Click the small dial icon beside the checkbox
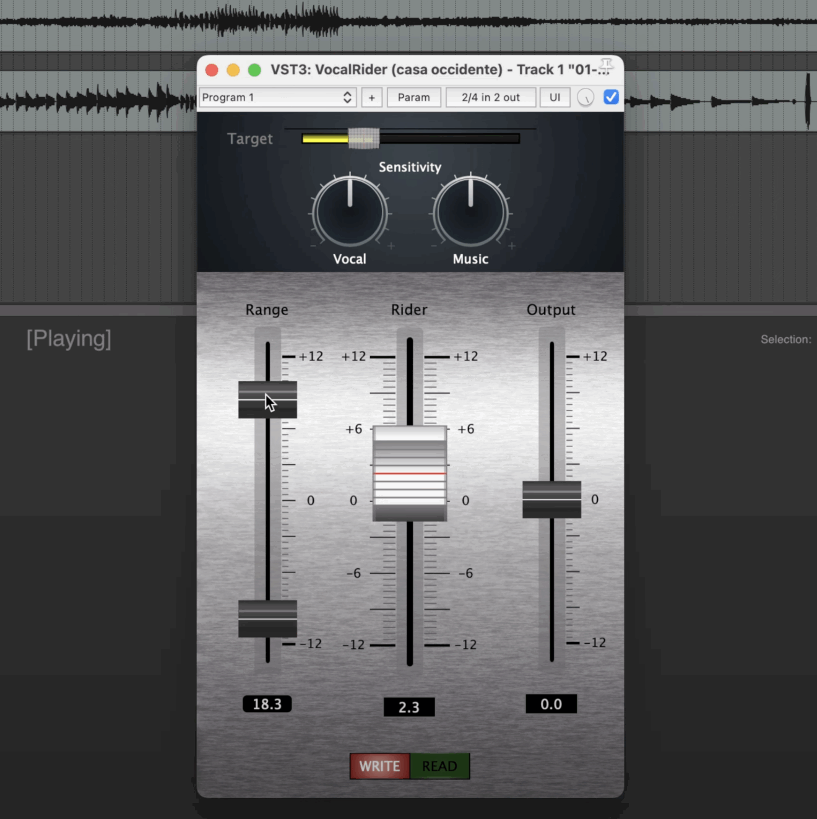This screenshot has height=819, width=817. coord(585,97)
